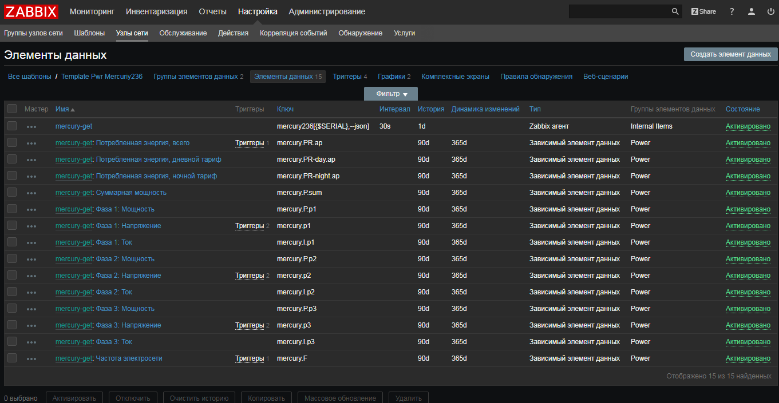Viewport: 779px width, 403px height.
Task: Click the Создать элемент данных button
Action: tap(730, 54)
